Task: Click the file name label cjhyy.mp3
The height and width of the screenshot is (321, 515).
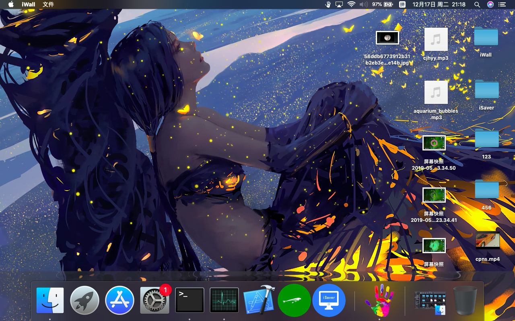Action: pyautogui.click(x=436, y=58)
